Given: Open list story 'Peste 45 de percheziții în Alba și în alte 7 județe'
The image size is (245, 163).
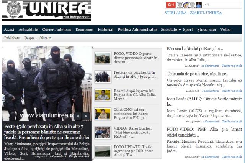Looking at the screenshot, I should pos(136,74).
